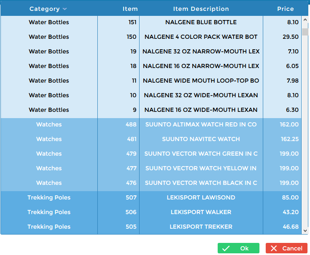
Task: Open the Category column sort dropdown arrow
Action: coord(65,9)
